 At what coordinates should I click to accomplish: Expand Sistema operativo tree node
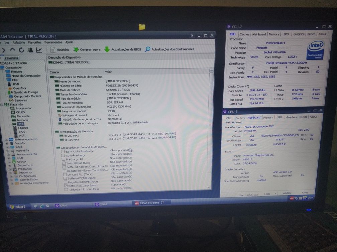tap(6, 140)
